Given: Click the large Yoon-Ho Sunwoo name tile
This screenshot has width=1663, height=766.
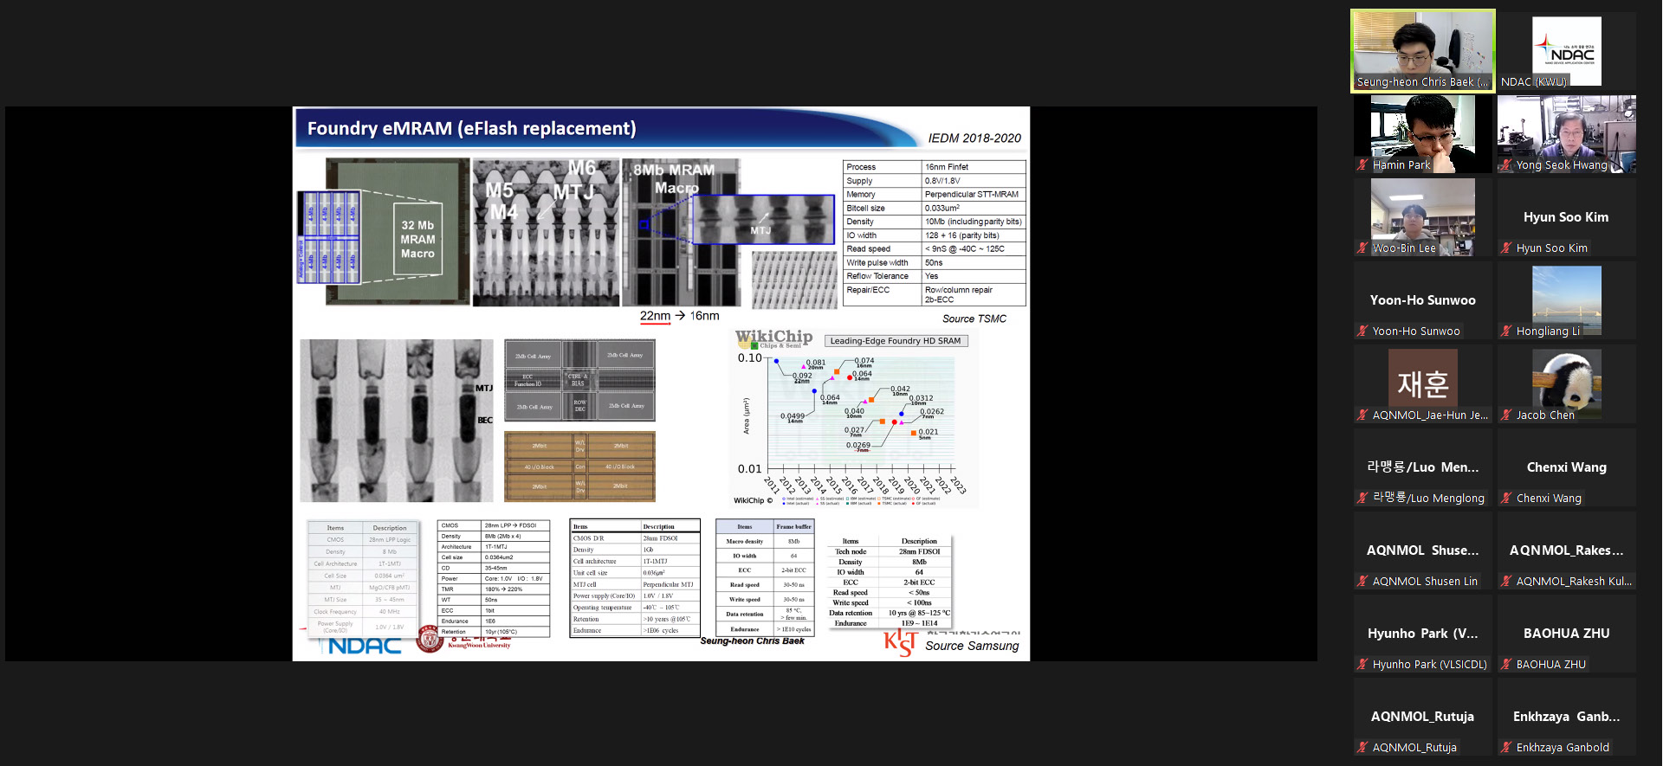Looking at the screenshot, I should click(x=1423, y=300).
